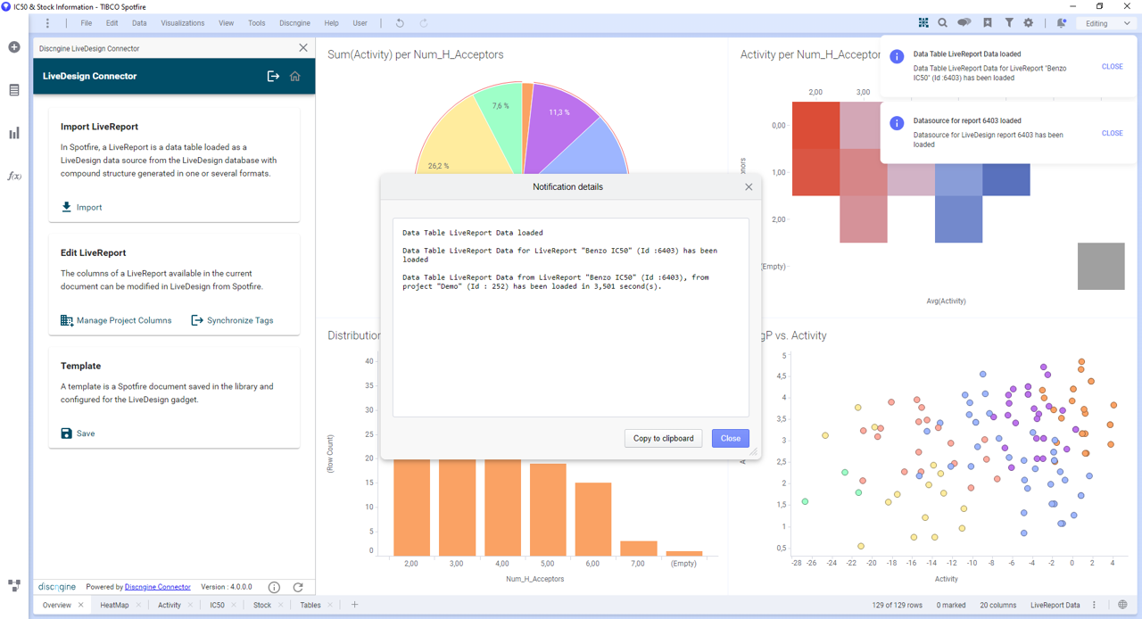The height and width of the screenshot is (619, 1142).
Task: Dismiss the 'Data Table LiveReport Data loaded' notification
Action: (1113, 67)
